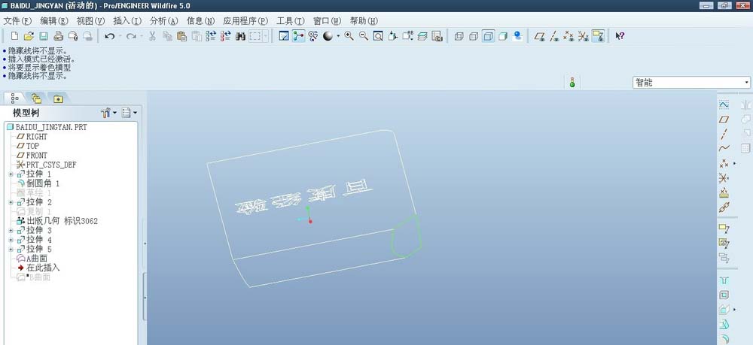
Task: Select the Hole tool in the right toolbar
Action: [x=724, y=280]
